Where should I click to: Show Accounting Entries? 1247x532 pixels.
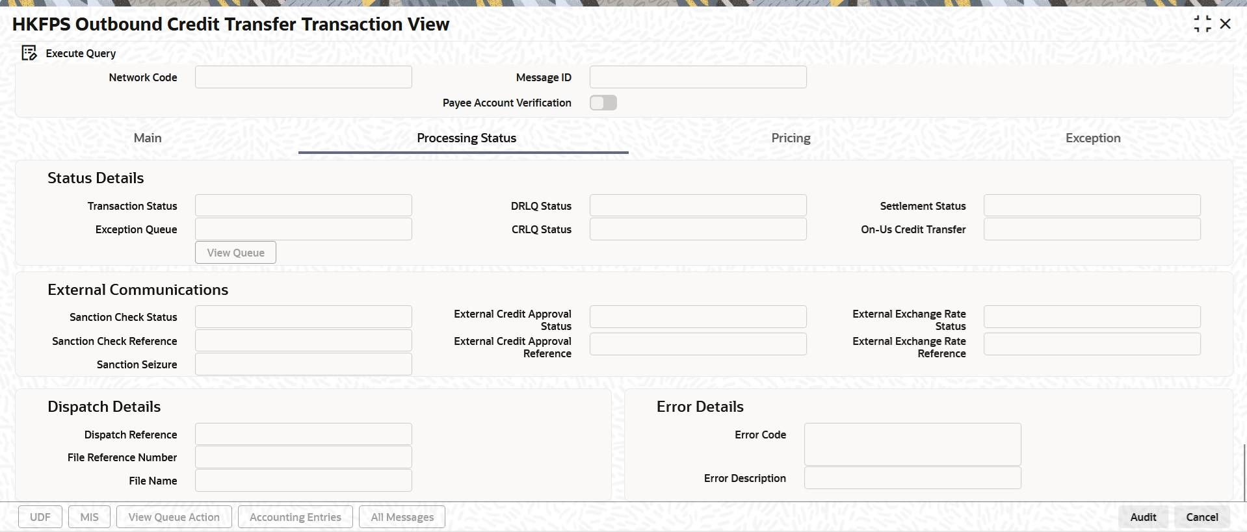(x=295, y=517)
